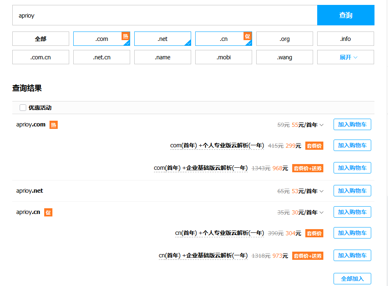Viewport: 388px width, 286px height.
Task: Select the .name domain suffix
Action: point(162,57)
